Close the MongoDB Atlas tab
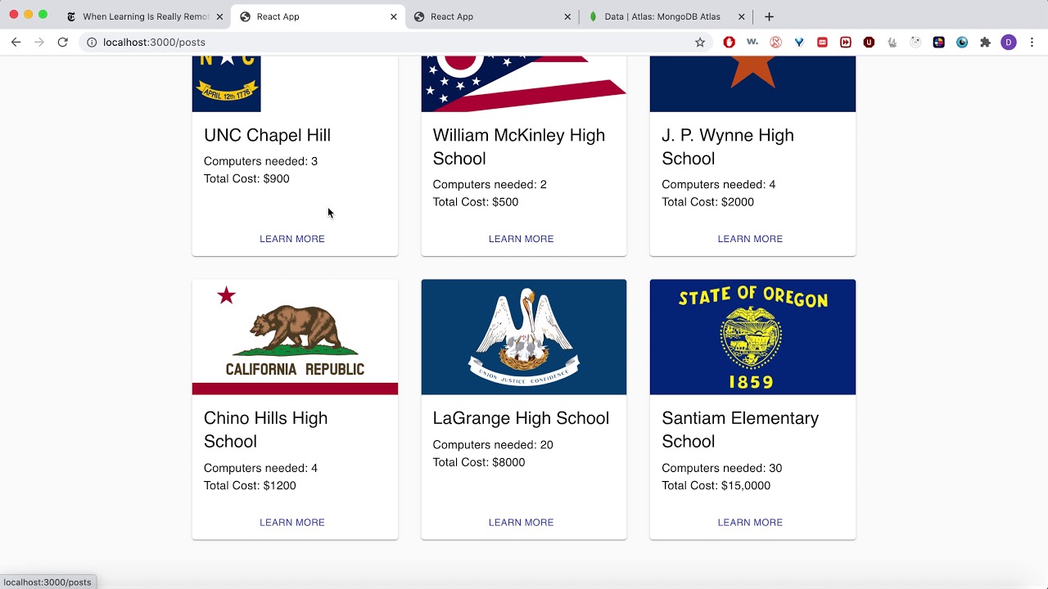The width and height of the screenshot is (1048, 589). (741, 16)
